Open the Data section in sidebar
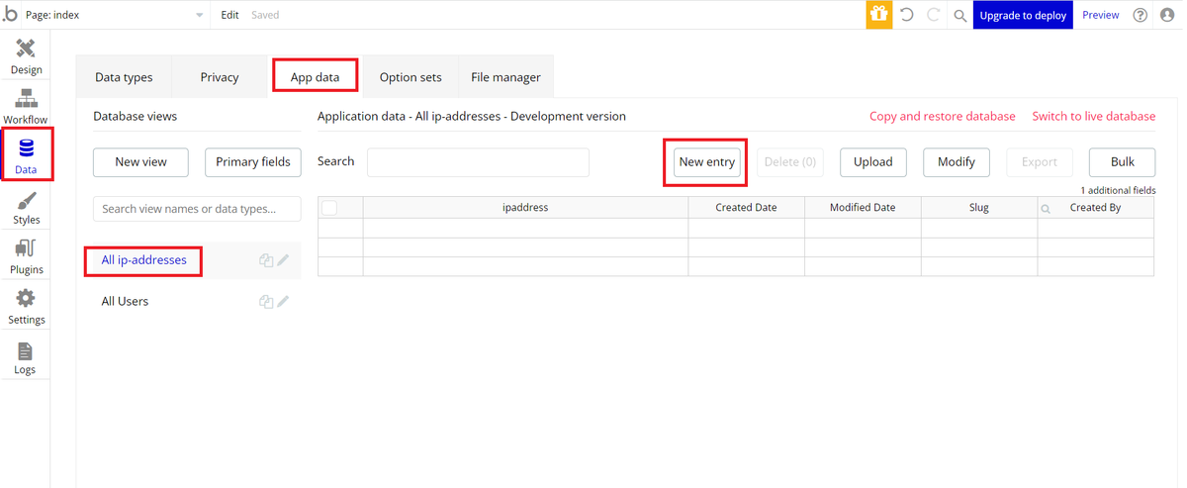The height and width of the screenshot is (488, 1187). click(26, 156)
